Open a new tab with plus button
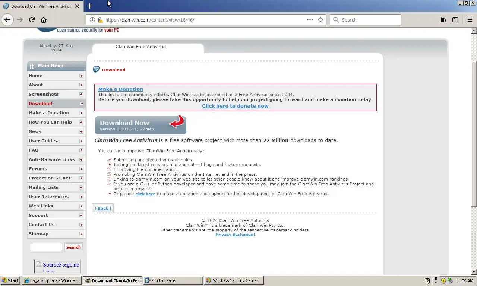The image size is (477, 286). pos(90,6)
